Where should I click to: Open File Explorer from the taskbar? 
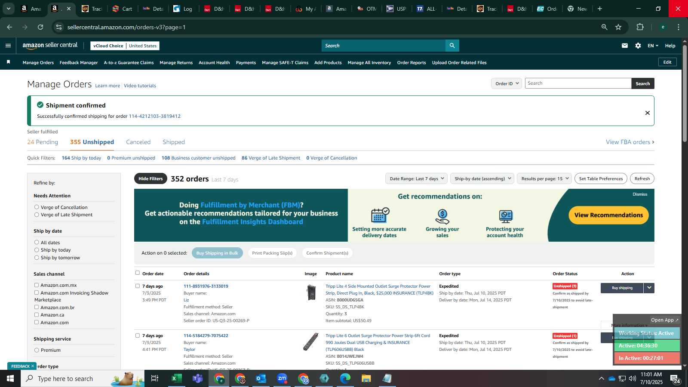366,378
